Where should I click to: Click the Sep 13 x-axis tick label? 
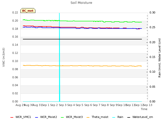coord(148,105)
